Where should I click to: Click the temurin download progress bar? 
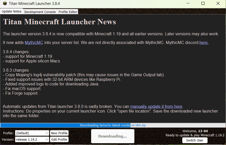(x=113, y=125)
